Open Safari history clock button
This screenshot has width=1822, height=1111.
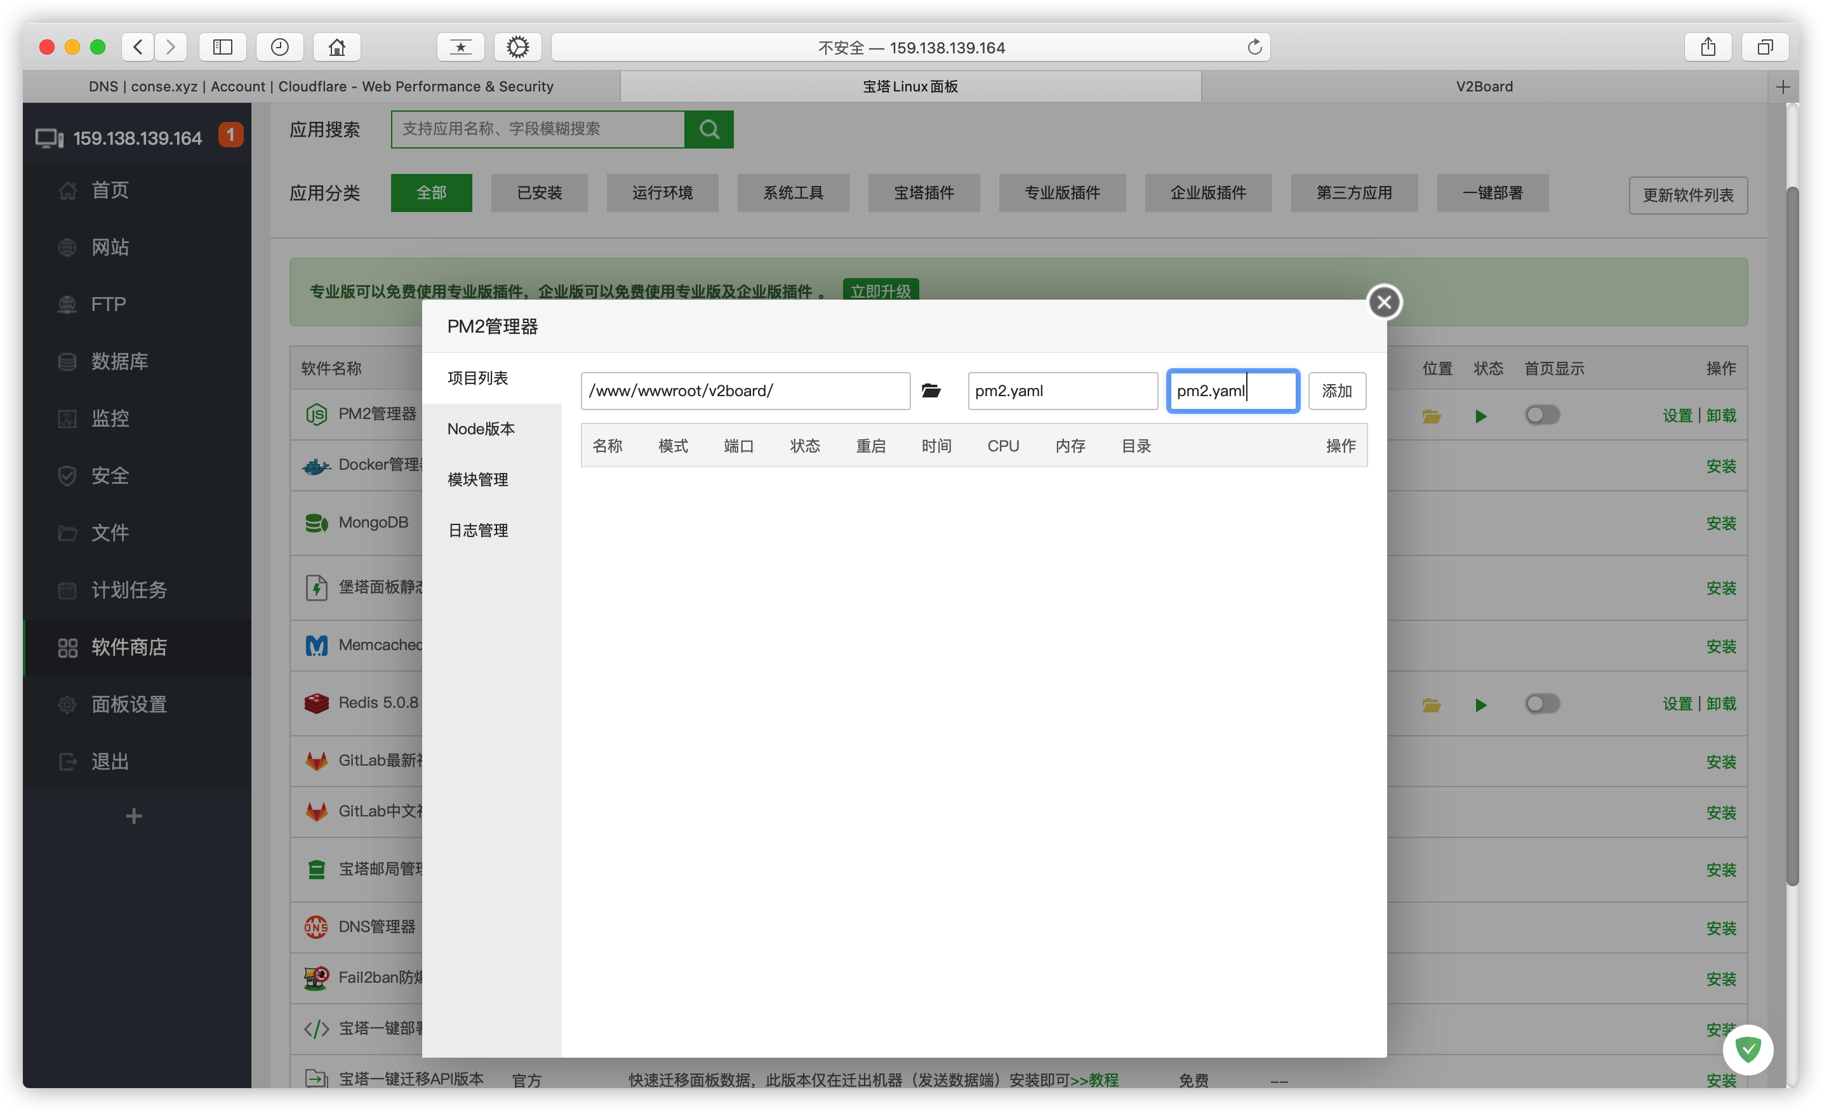tap(279, 48)
